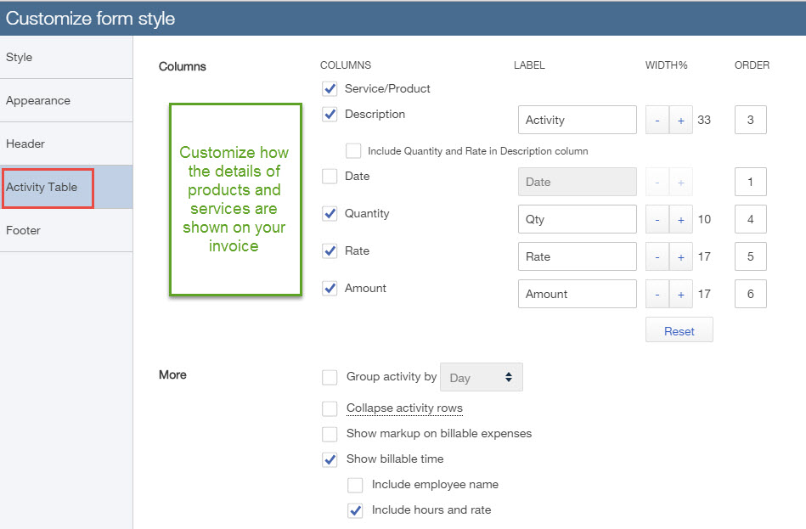This screenshot has height=529, width=806.
Task: Switch to the Footer tab
Action: pyautogui.click(x=23, y=230)
